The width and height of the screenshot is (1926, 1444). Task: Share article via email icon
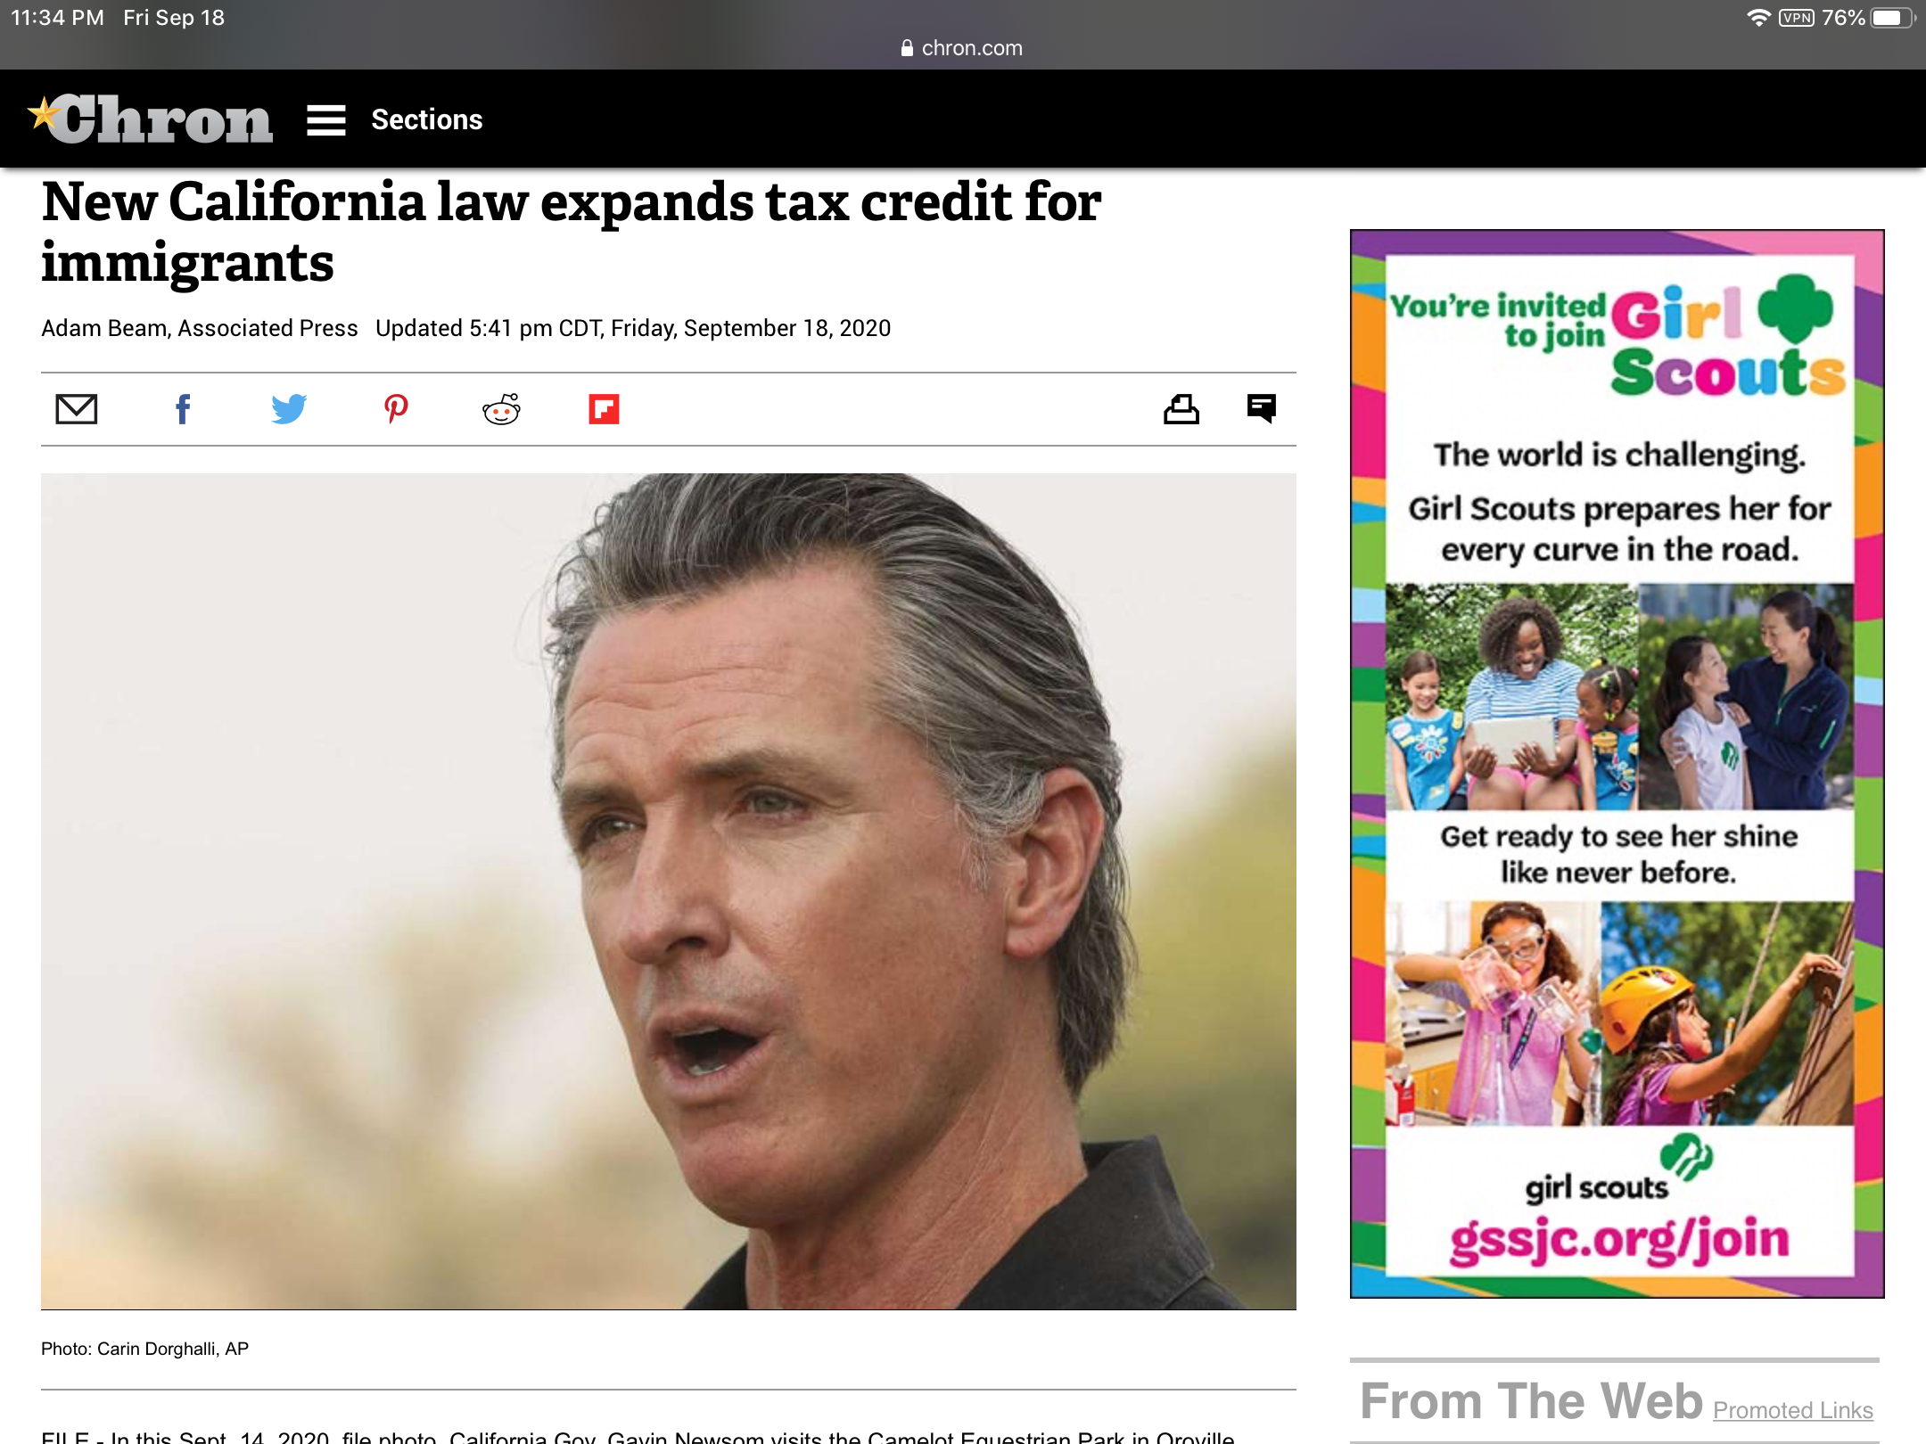pos(77,409)
